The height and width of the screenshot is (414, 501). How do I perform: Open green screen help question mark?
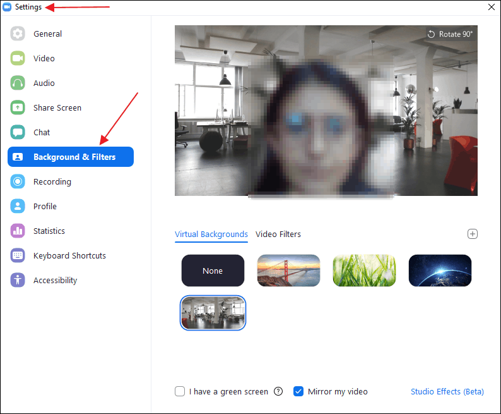point(278,391)
